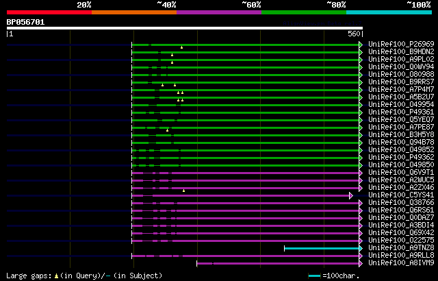438x281 pixels.
Task: Click the red 20% identity color segment
Action: (49, 12)
